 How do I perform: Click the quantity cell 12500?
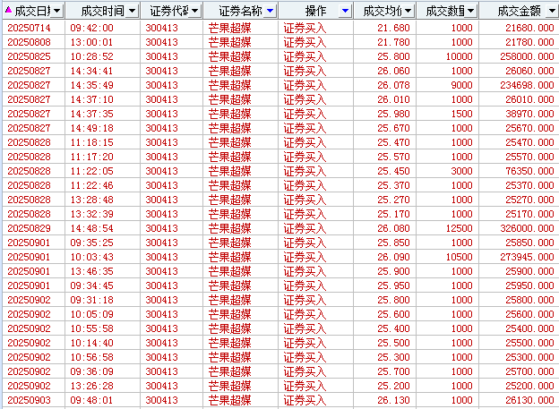tap(460, 228)
